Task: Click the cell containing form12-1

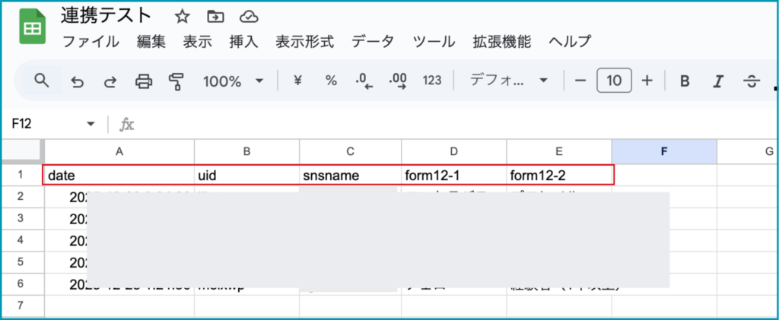Action: pos(454,175)
